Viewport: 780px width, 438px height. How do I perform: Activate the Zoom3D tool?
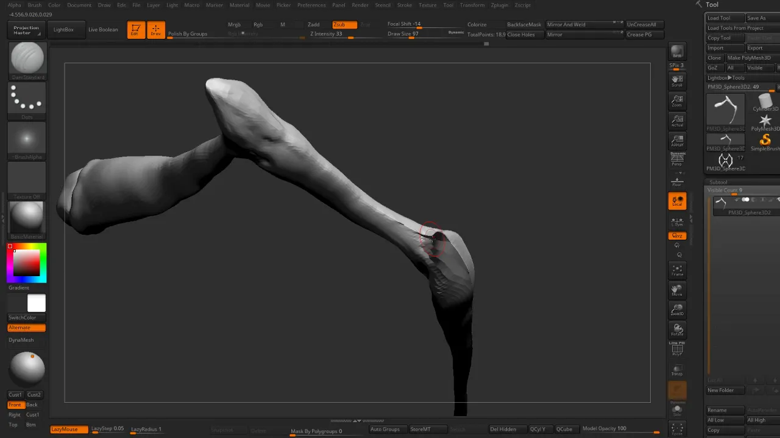[677, 310]
